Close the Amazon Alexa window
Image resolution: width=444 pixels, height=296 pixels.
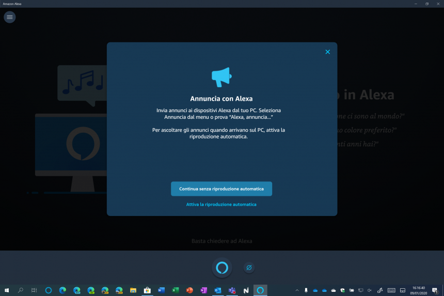pyautogui.click(x=438, y=4)
